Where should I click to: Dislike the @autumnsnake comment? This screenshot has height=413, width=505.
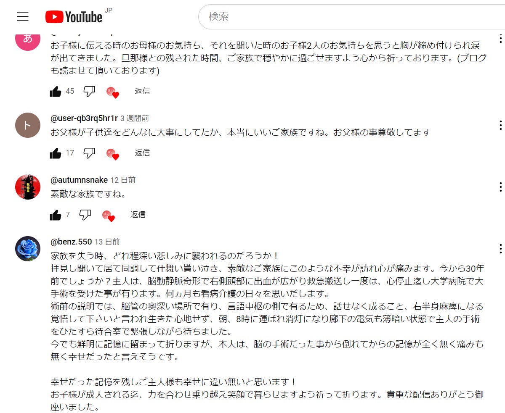[85, 215]
